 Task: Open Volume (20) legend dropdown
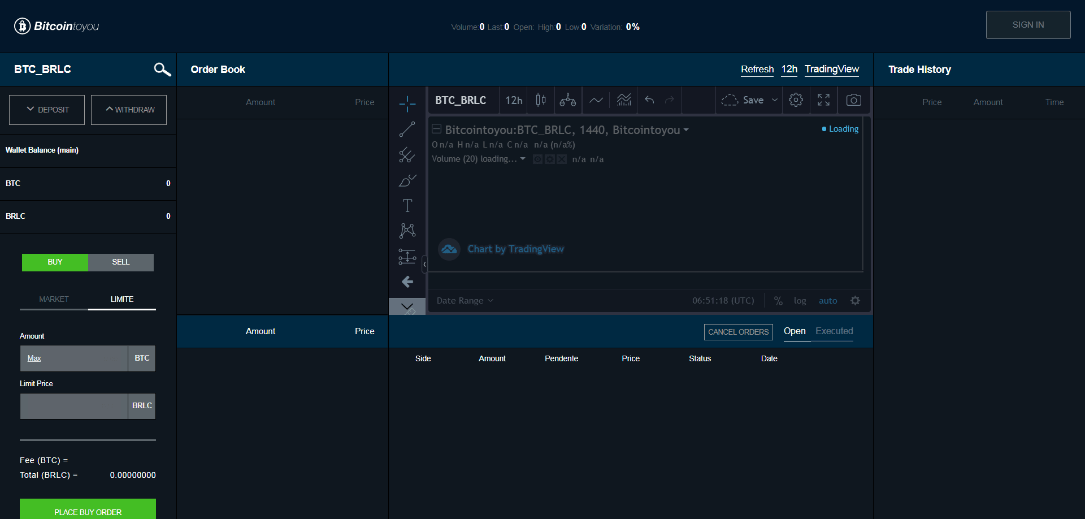pyautogui.click(x=523, y=159)
